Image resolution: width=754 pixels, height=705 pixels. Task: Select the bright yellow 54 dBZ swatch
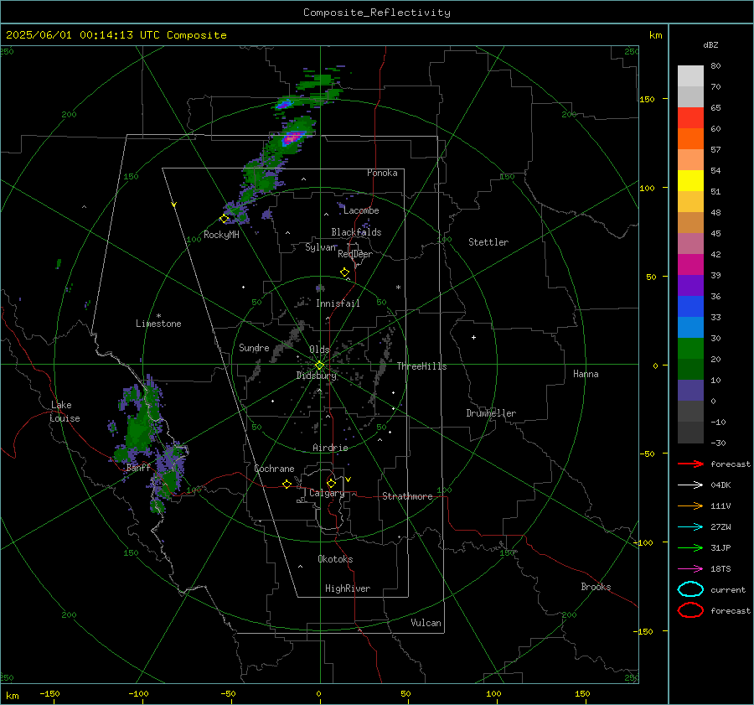[690, 180]
